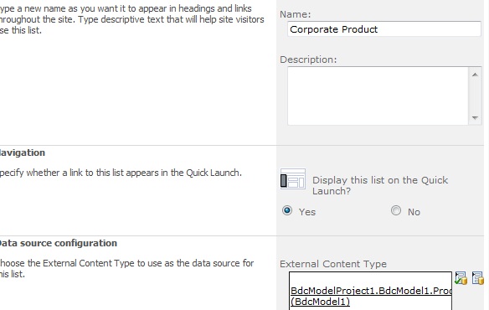Click empty space in External Content Type box
The image size is (489, 310).
370,278
